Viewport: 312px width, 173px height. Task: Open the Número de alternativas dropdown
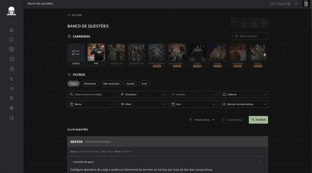244,104
